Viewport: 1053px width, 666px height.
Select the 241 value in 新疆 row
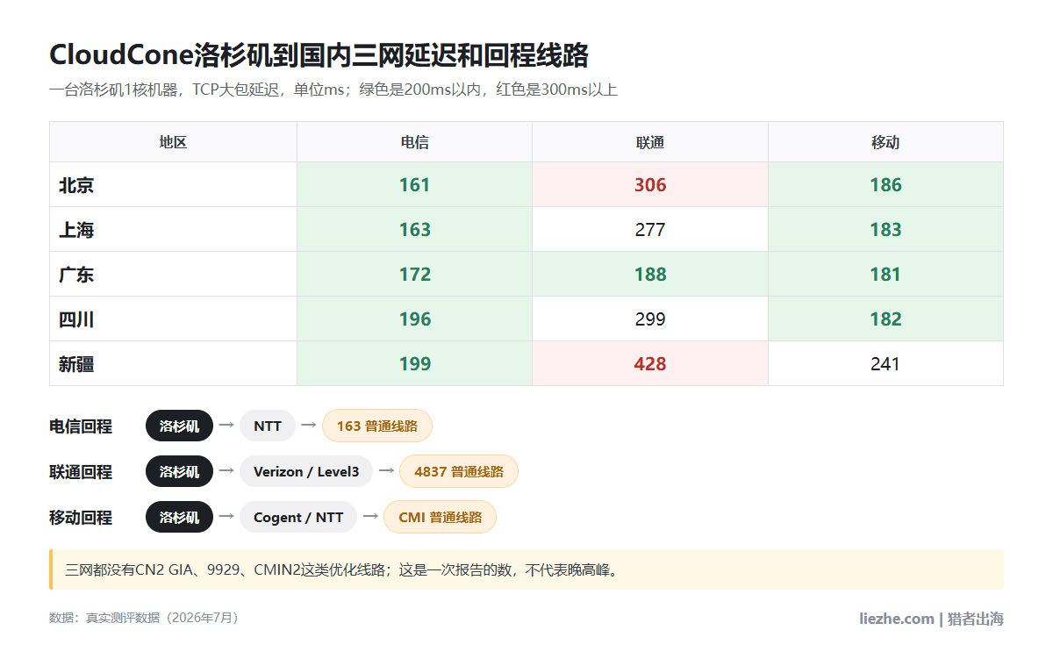(x=885, y=364)
